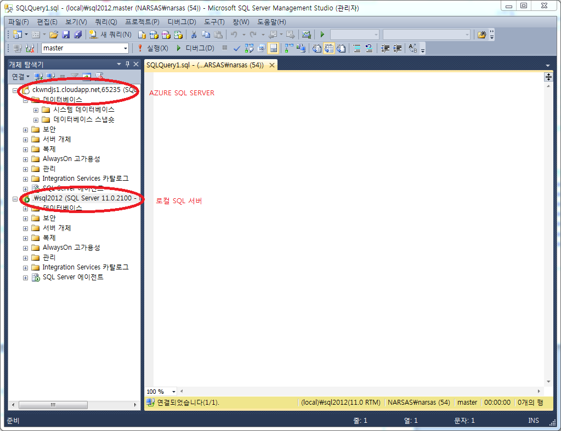
Task: Click the Decrease Indent icon
Action: (x=385, y=48)
